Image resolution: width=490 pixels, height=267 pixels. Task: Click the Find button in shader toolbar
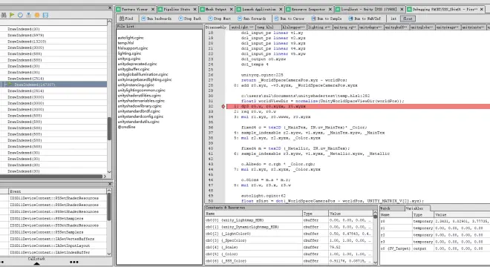point(126,19)
